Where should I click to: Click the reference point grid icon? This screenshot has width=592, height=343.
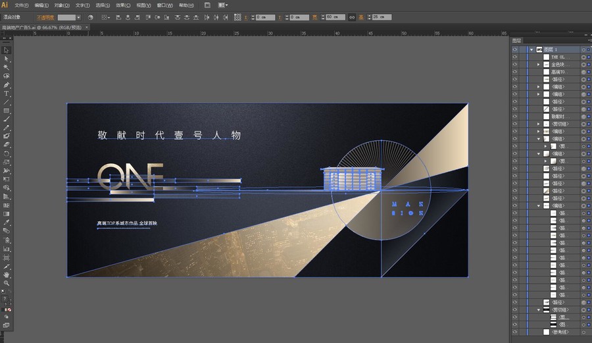tap(237, 17)
